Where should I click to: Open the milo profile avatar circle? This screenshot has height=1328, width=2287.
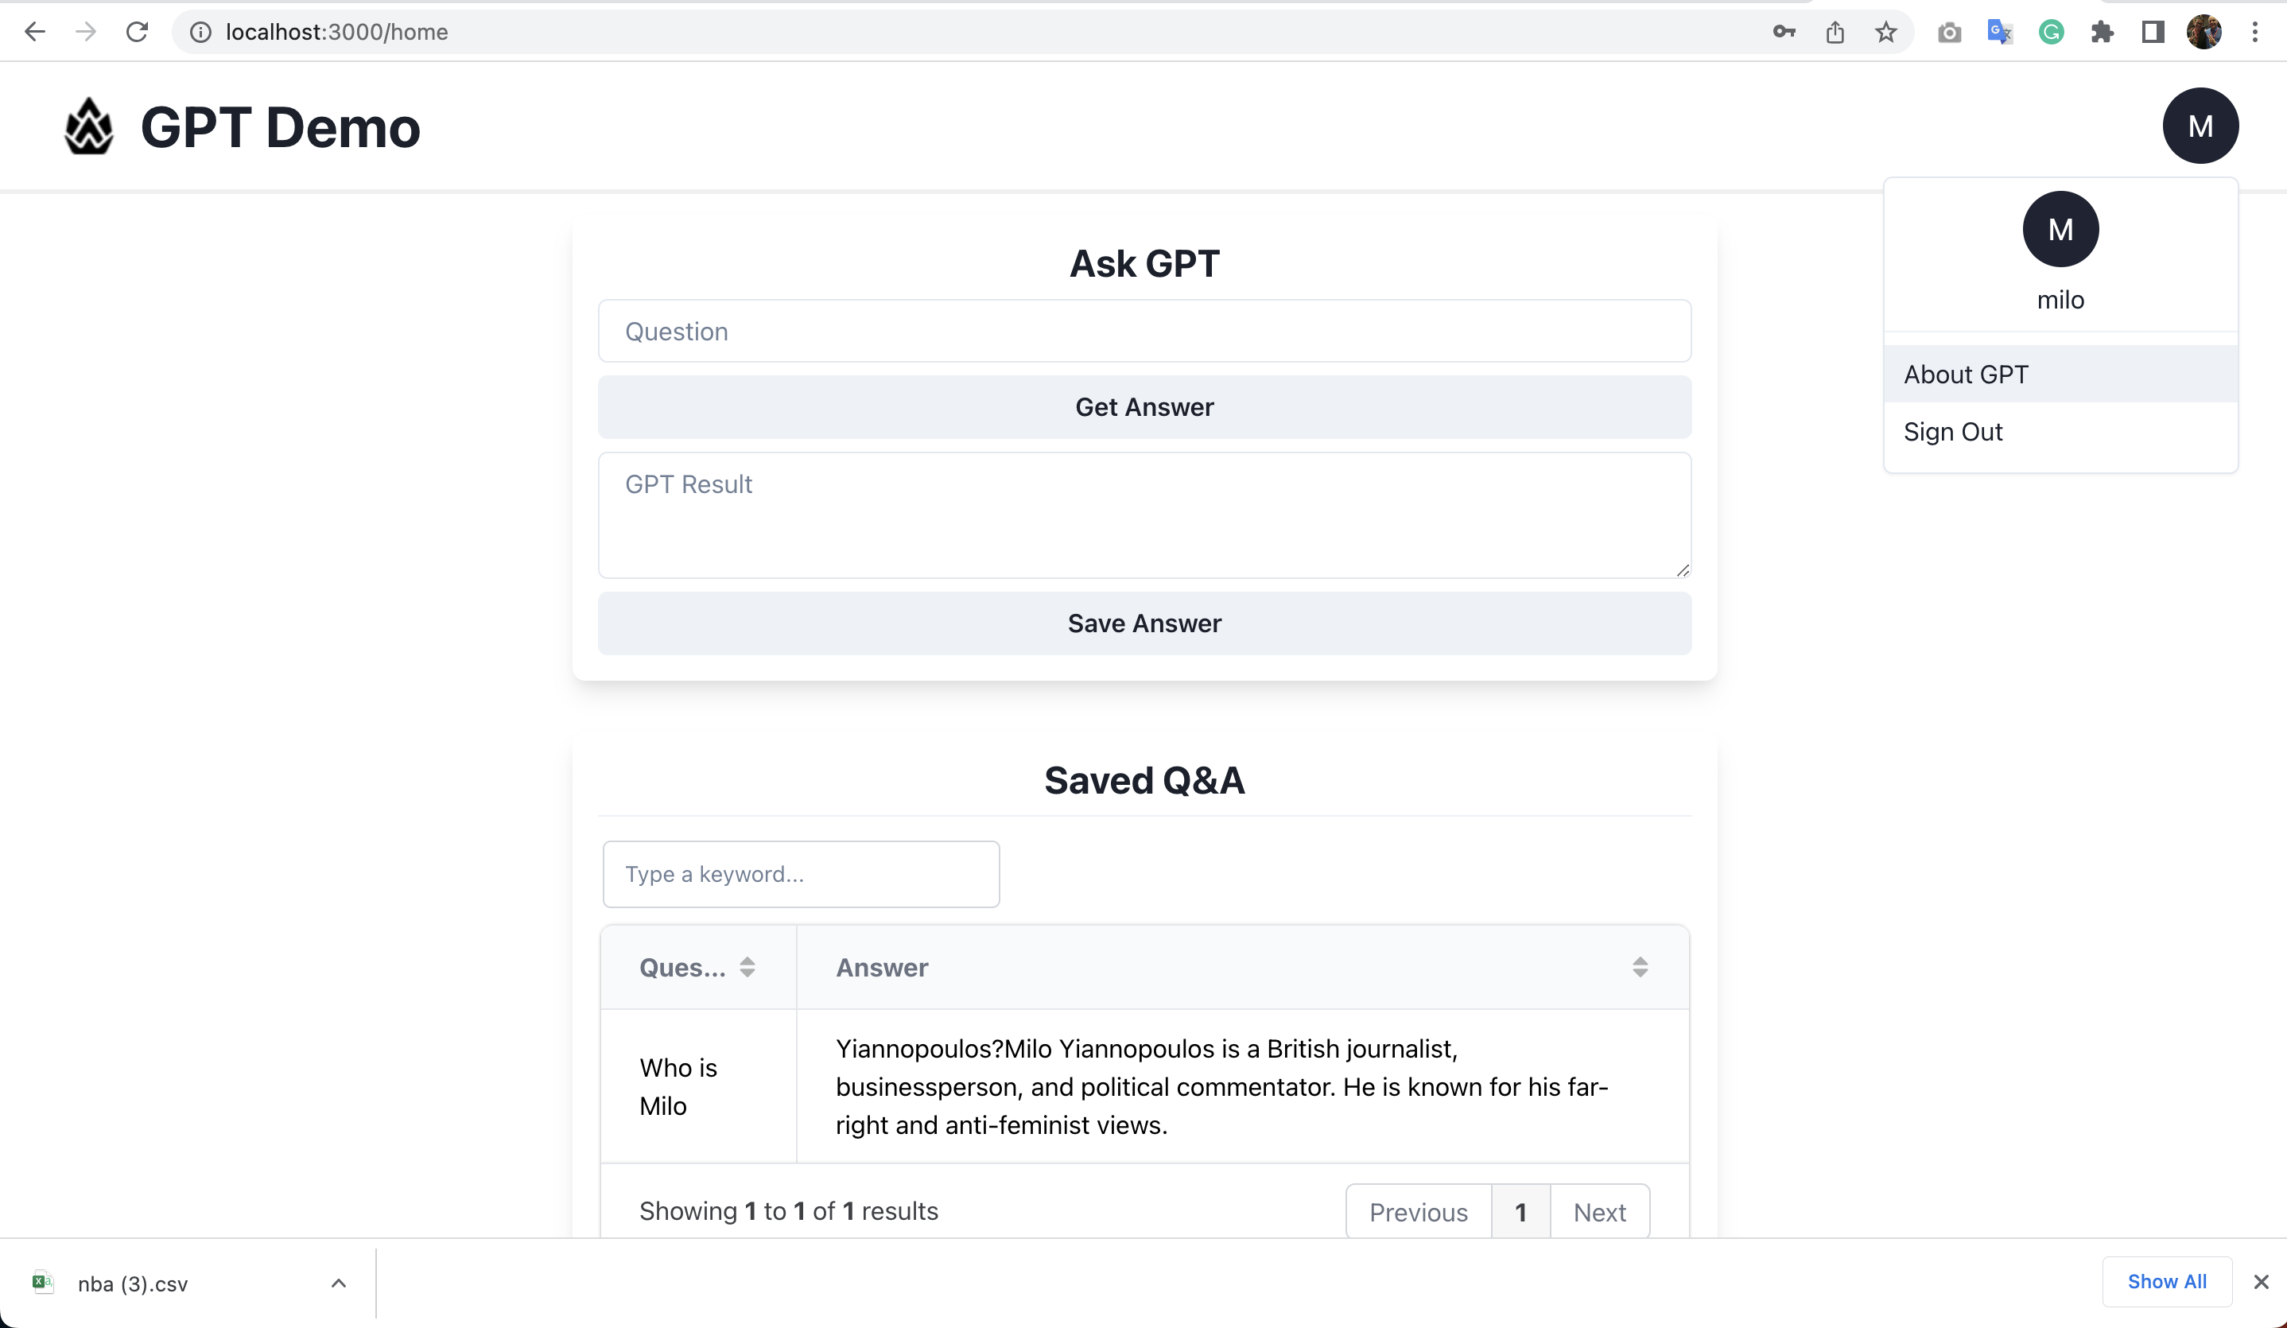[x=2202, y=126]
